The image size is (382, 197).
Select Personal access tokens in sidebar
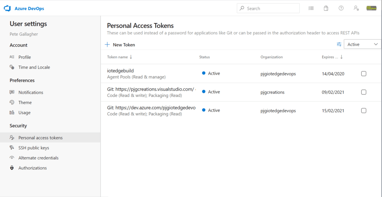pos(50,138)
